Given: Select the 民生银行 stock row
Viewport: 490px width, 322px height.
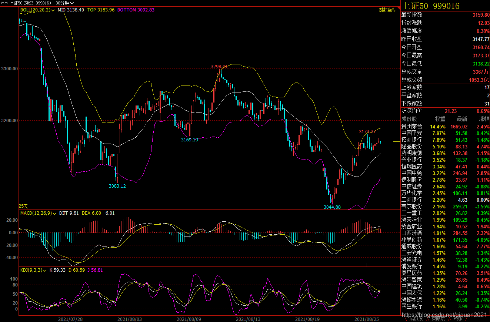Looking at the screenshot, I should coord(446,306).
